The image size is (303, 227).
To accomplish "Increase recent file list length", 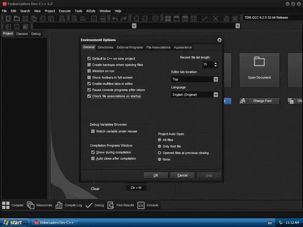I will pyautogui.click(x=215, y=63).
